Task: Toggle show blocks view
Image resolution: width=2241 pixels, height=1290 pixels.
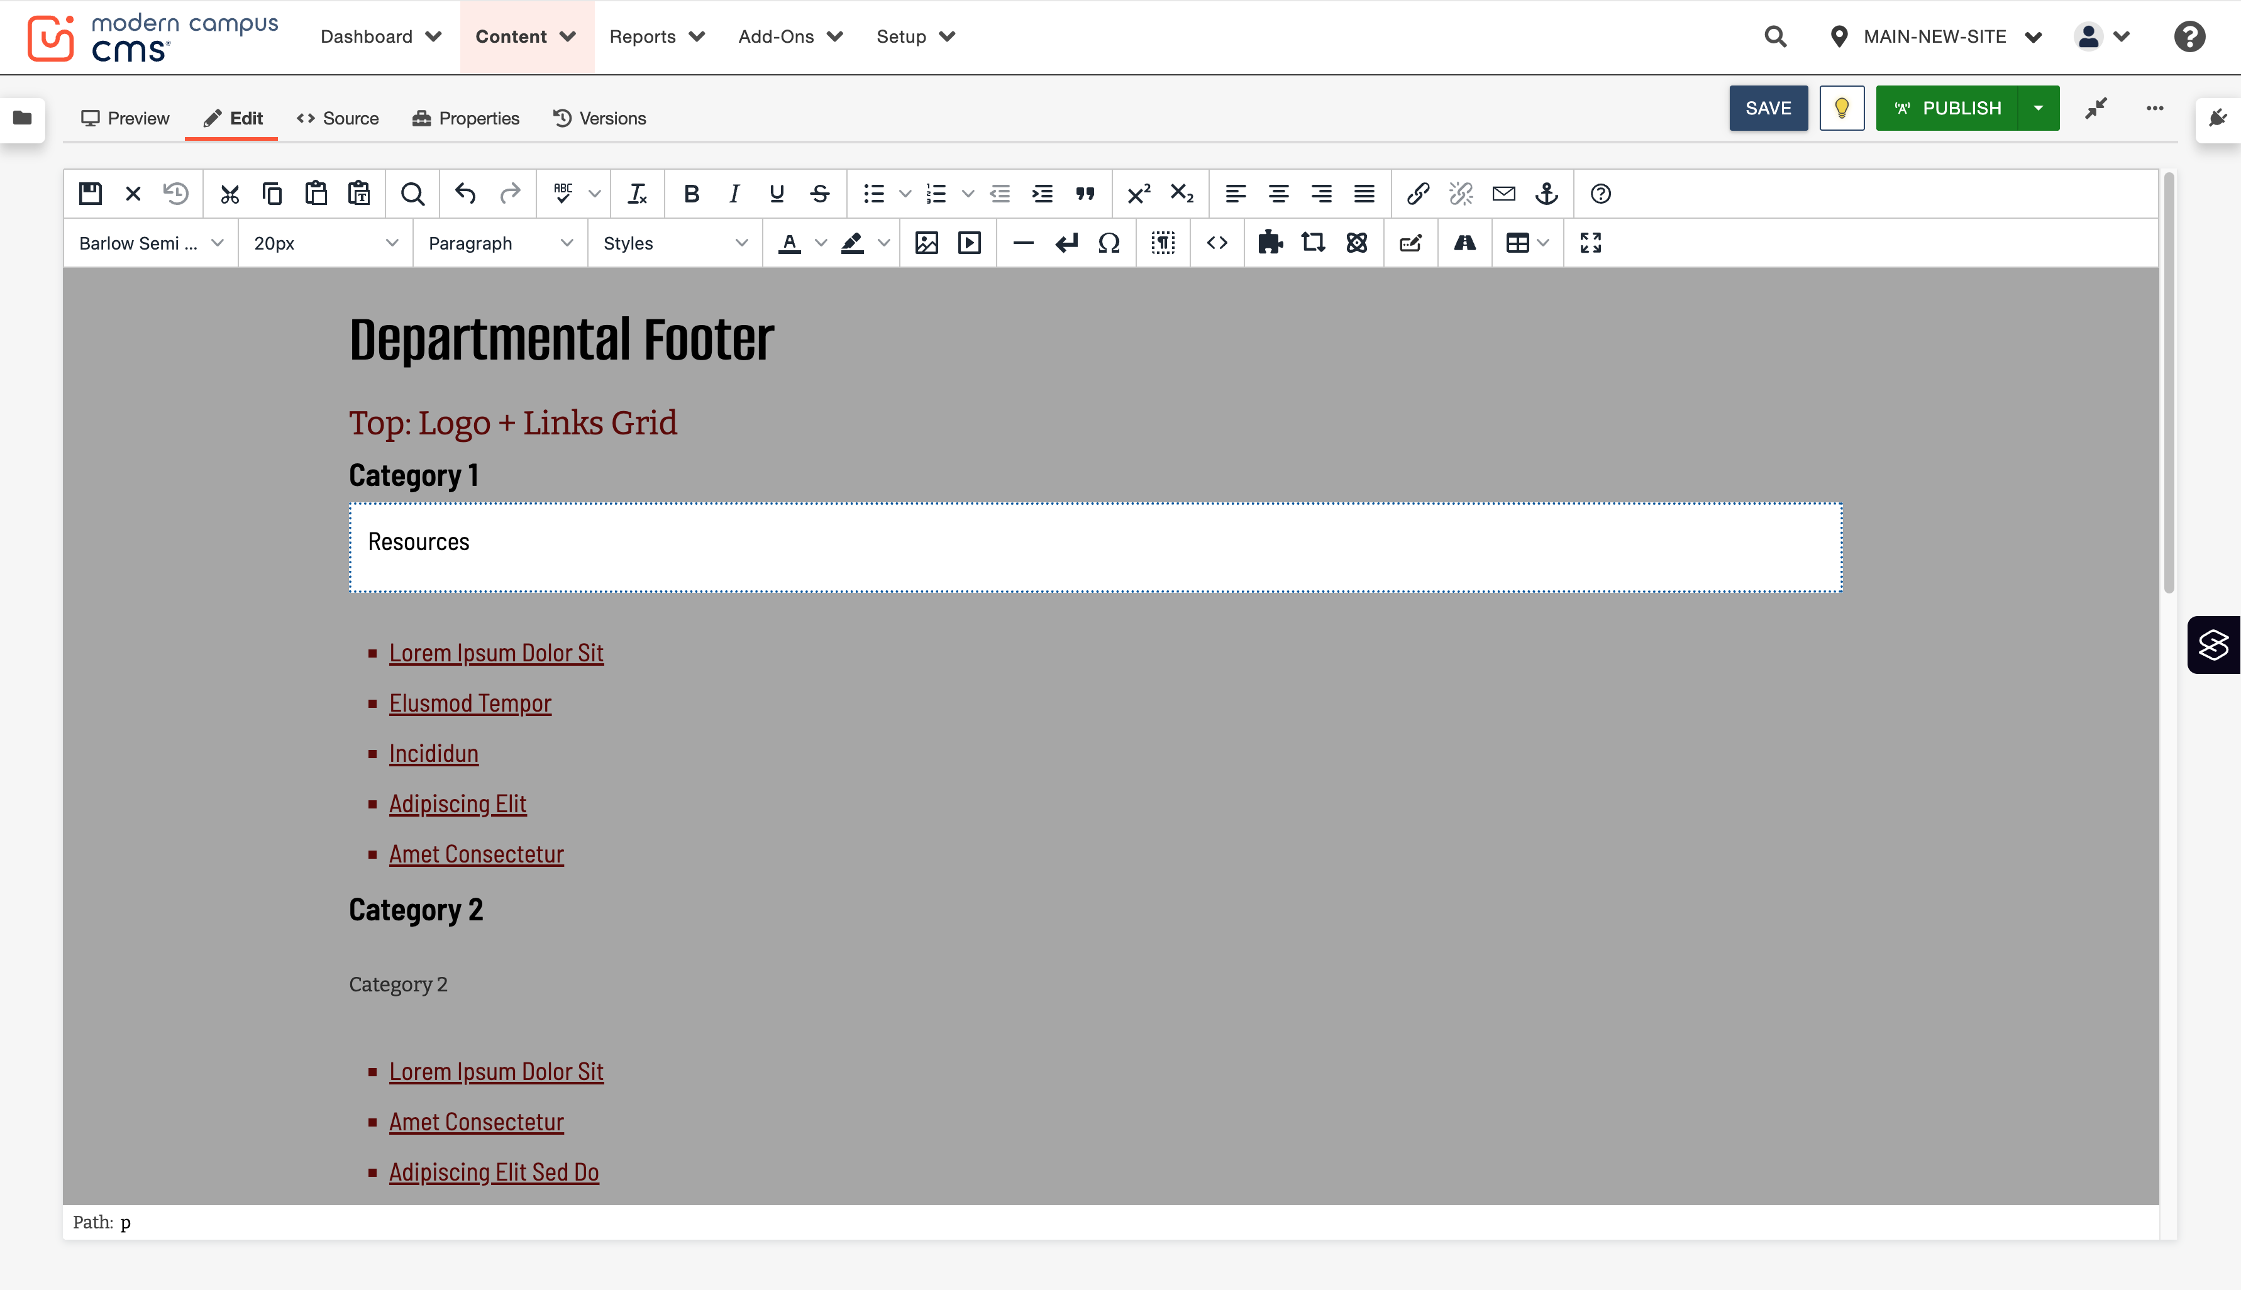Action: [1163, 243]
